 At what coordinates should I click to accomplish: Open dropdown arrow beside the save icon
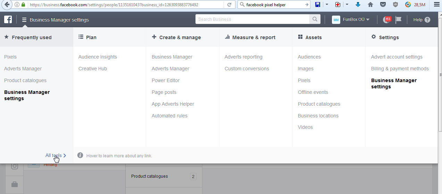tap(327, 5)
